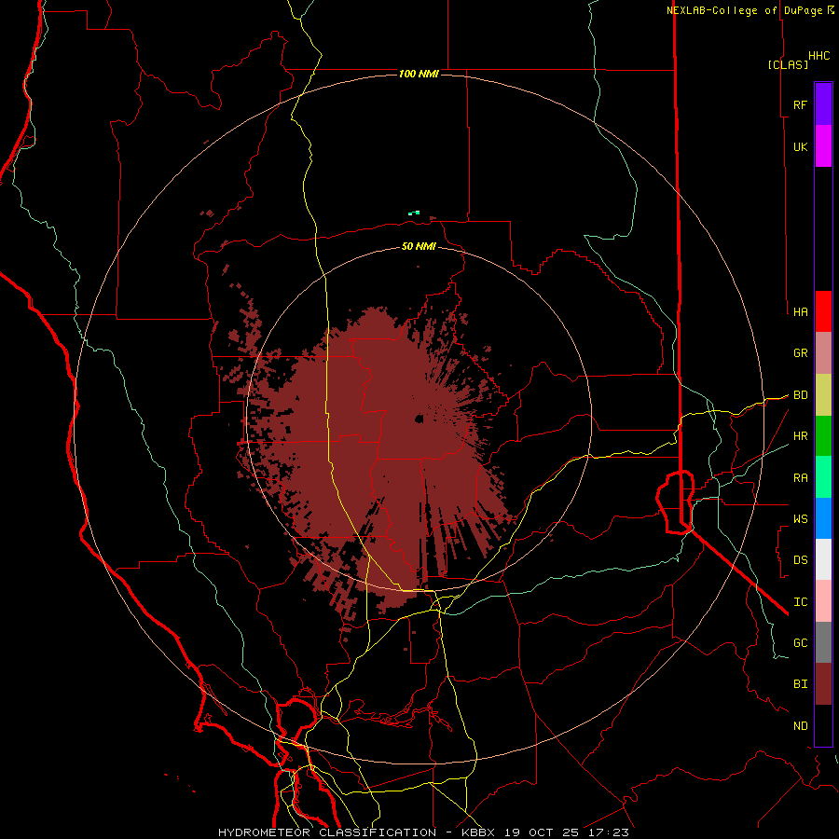
Task: Click the 50 NMI range ring label
Action: (419, 246)
